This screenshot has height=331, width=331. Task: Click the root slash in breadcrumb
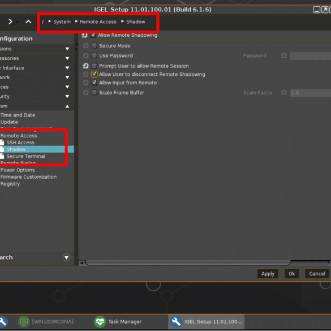43,22
